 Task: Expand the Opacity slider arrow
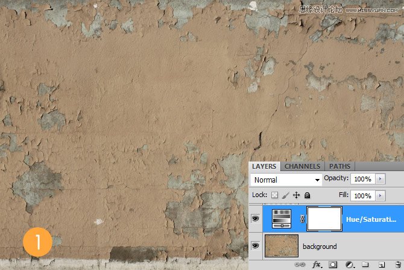point(380,180)
